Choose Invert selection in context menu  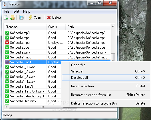(106, 86)
